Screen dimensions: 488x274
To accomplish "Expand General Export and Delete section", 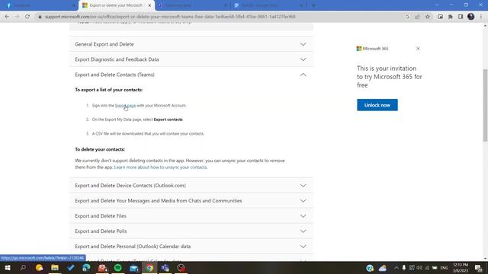I will 191,44.
